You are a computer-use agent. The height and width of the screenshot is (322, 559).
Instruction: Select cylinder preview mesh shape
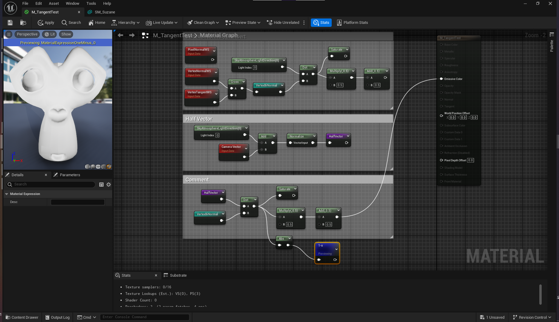point(87,167)
